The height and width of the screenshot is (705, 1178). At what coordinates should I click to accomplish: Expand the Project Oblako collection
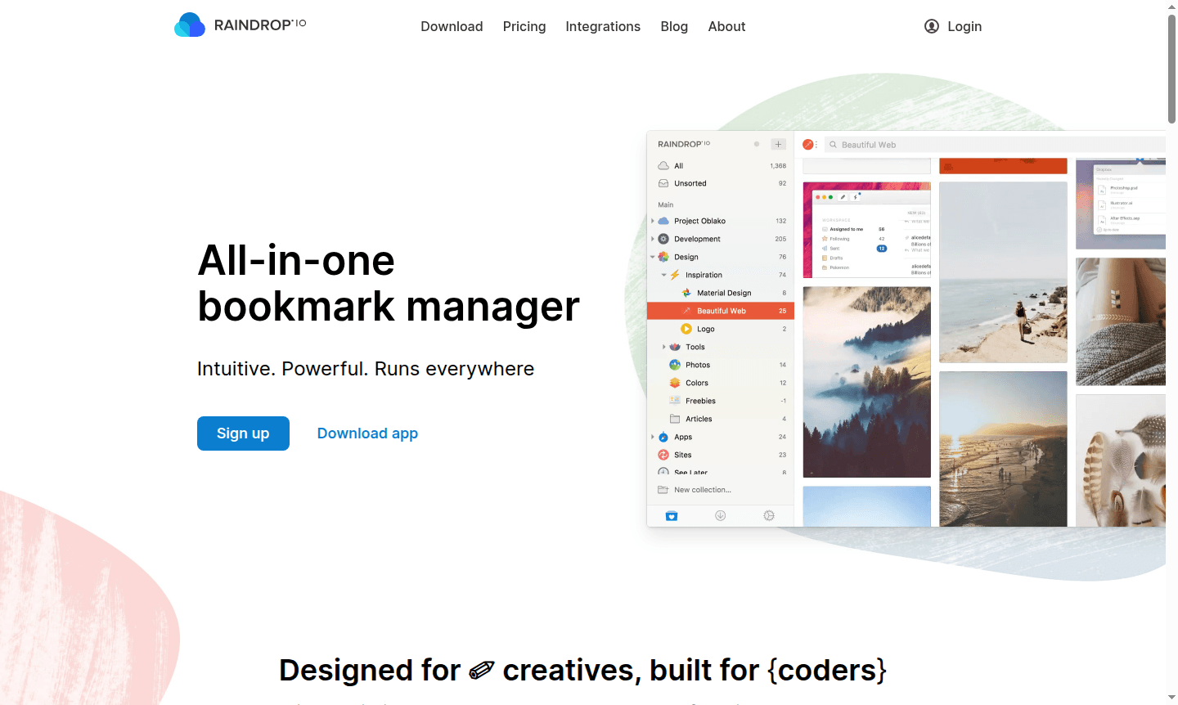(x=652, y=221)
